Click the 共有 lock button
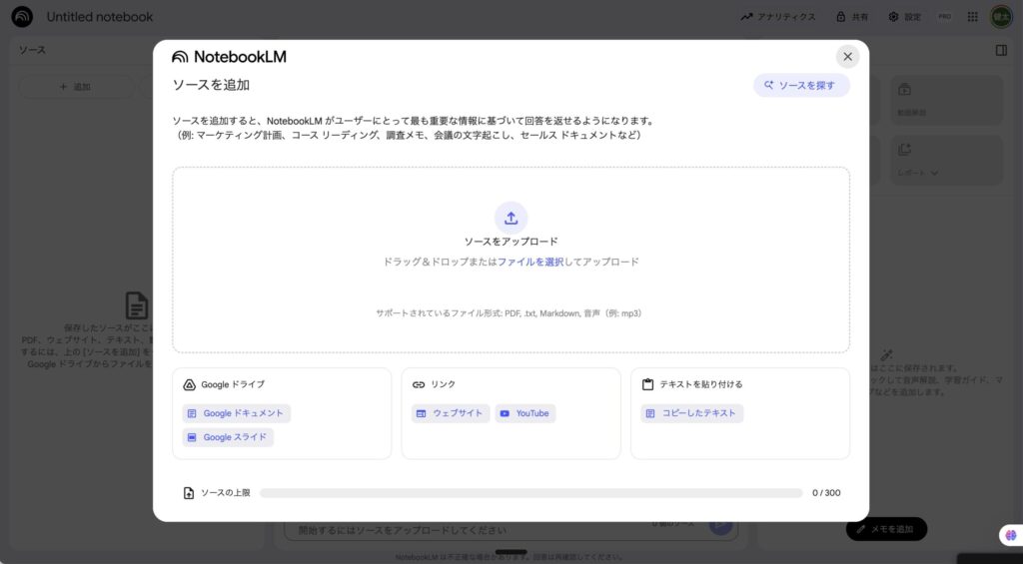 click(852, 17)
